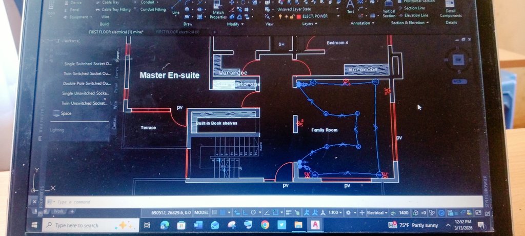The height and width of the screenshot is (236, 525).
Task: Open the Work layout tab
Action: click(x=58, y=211)
